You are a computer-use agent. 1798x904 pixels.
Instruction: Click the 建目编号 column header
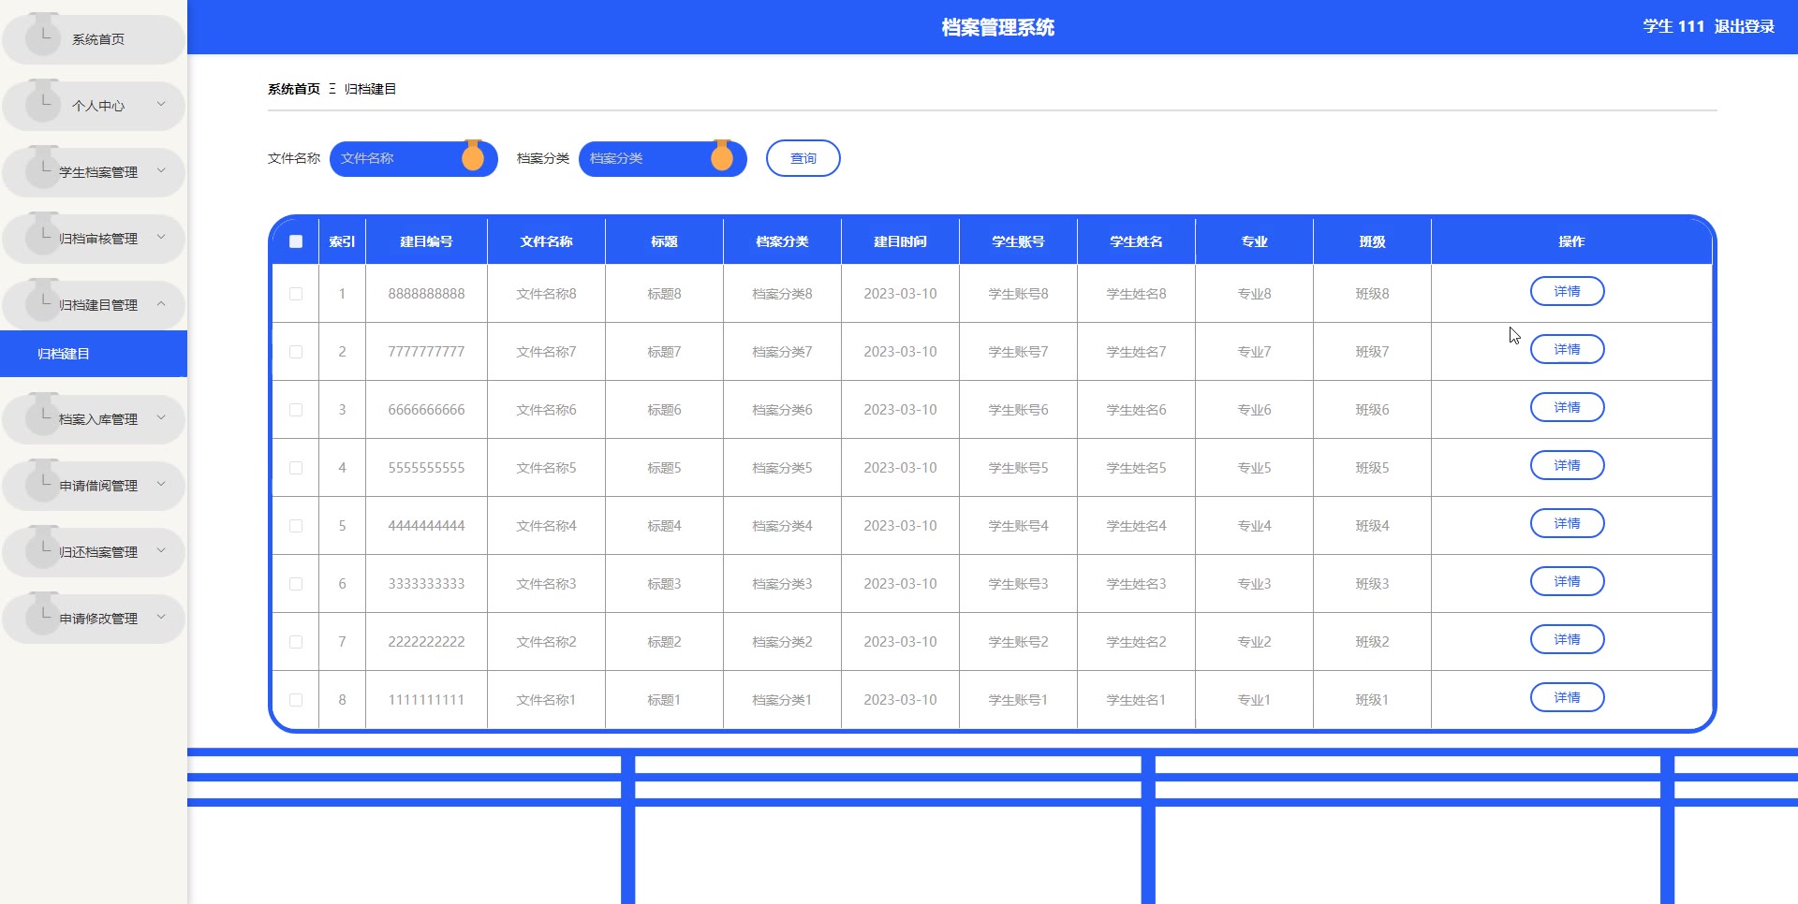(427, 241)
